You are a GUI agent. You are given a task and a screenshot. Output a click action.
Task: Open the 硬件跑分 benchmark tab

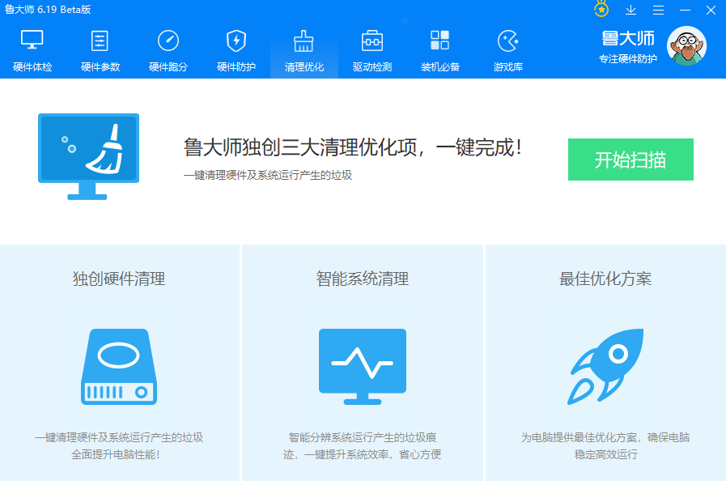(168, 52)
